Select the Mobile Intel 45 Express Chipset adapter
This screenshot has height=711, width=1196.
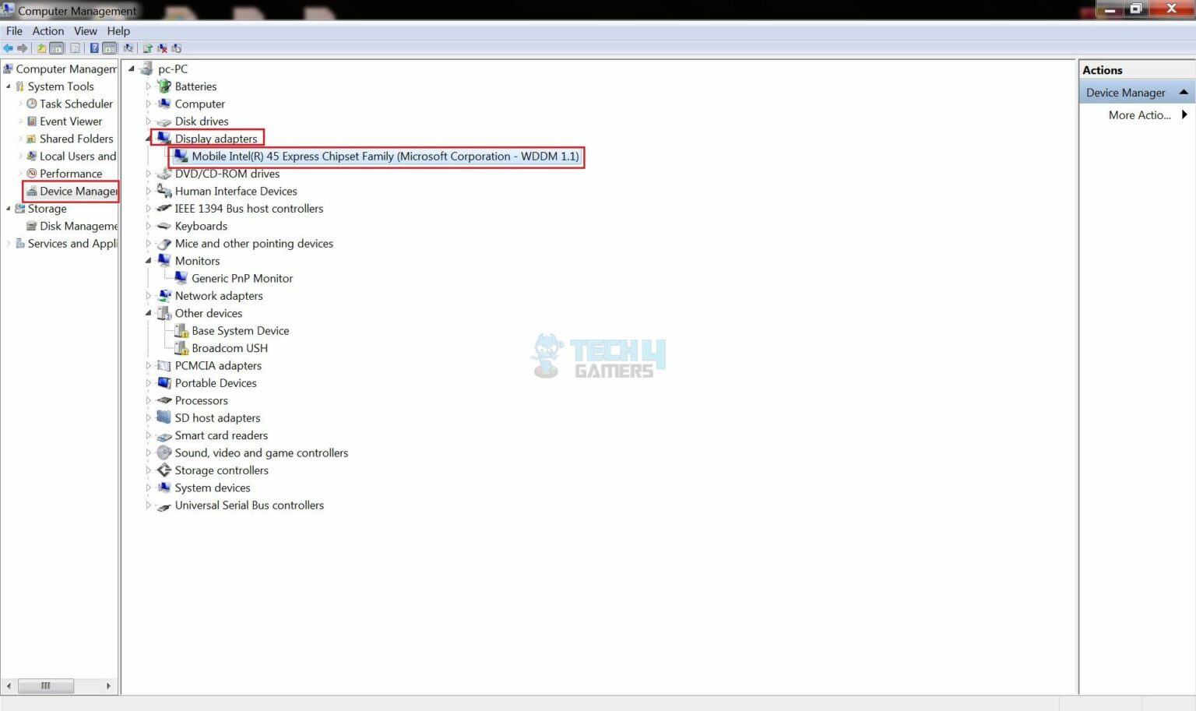coord(385,157)
